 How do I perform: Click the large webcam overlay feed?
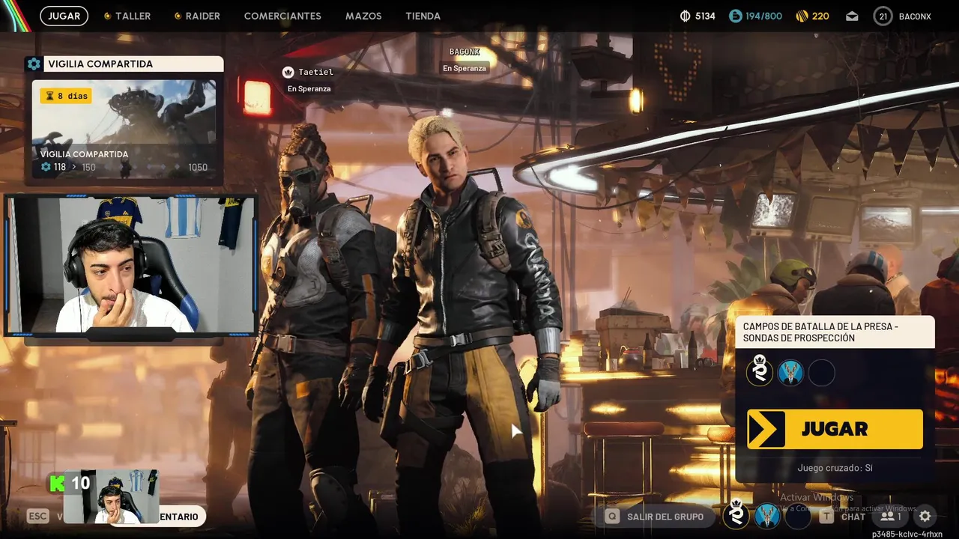tap(131, 266)
